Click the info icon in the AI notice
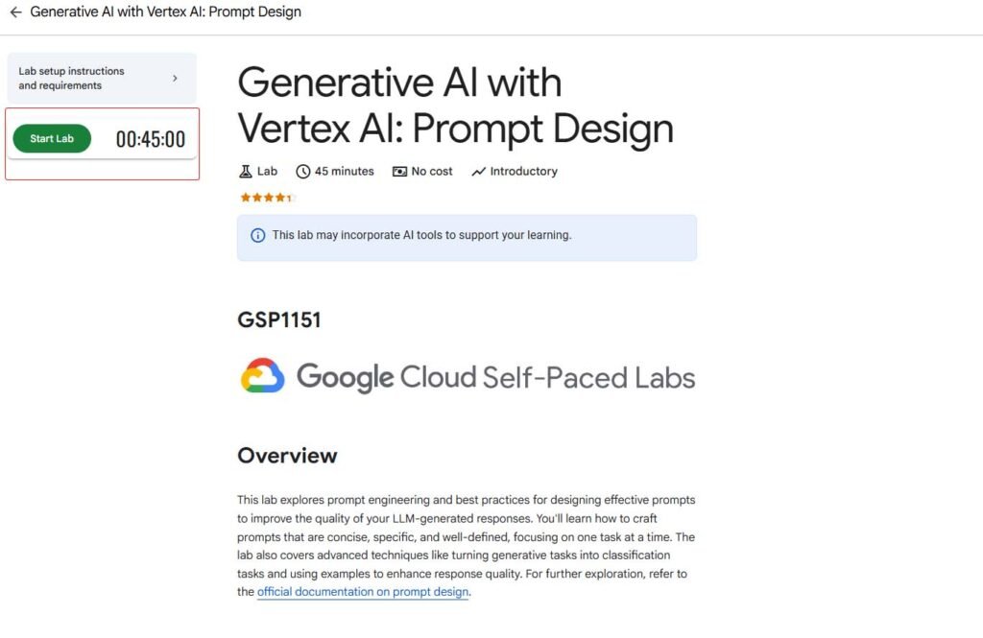Image resolution: width=983 pixels, height=638 pixels. (257, 235)
